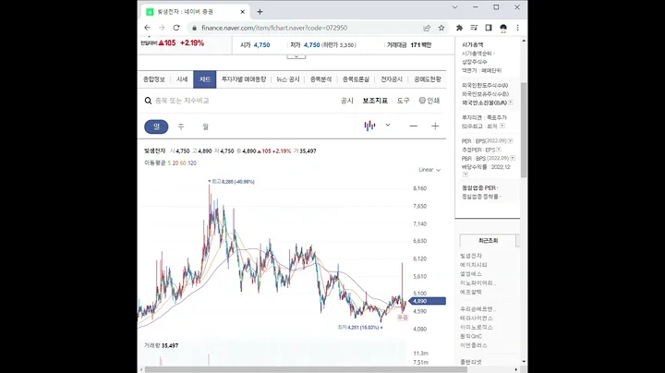The width and height of the screenshot is (665, 373).
Task: Go forward with the browser arrow
Action: [162, 28]
